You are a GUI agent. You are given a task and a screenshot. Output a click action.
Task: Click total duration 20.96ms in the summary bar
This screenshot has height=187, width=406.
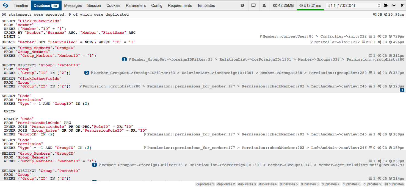pyautogui.click(x=394, y=15)
